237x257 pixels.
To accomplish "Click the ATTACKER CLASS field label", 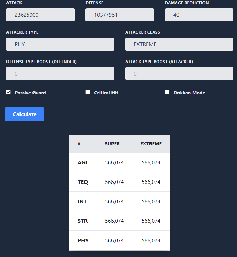I will 143,32.
